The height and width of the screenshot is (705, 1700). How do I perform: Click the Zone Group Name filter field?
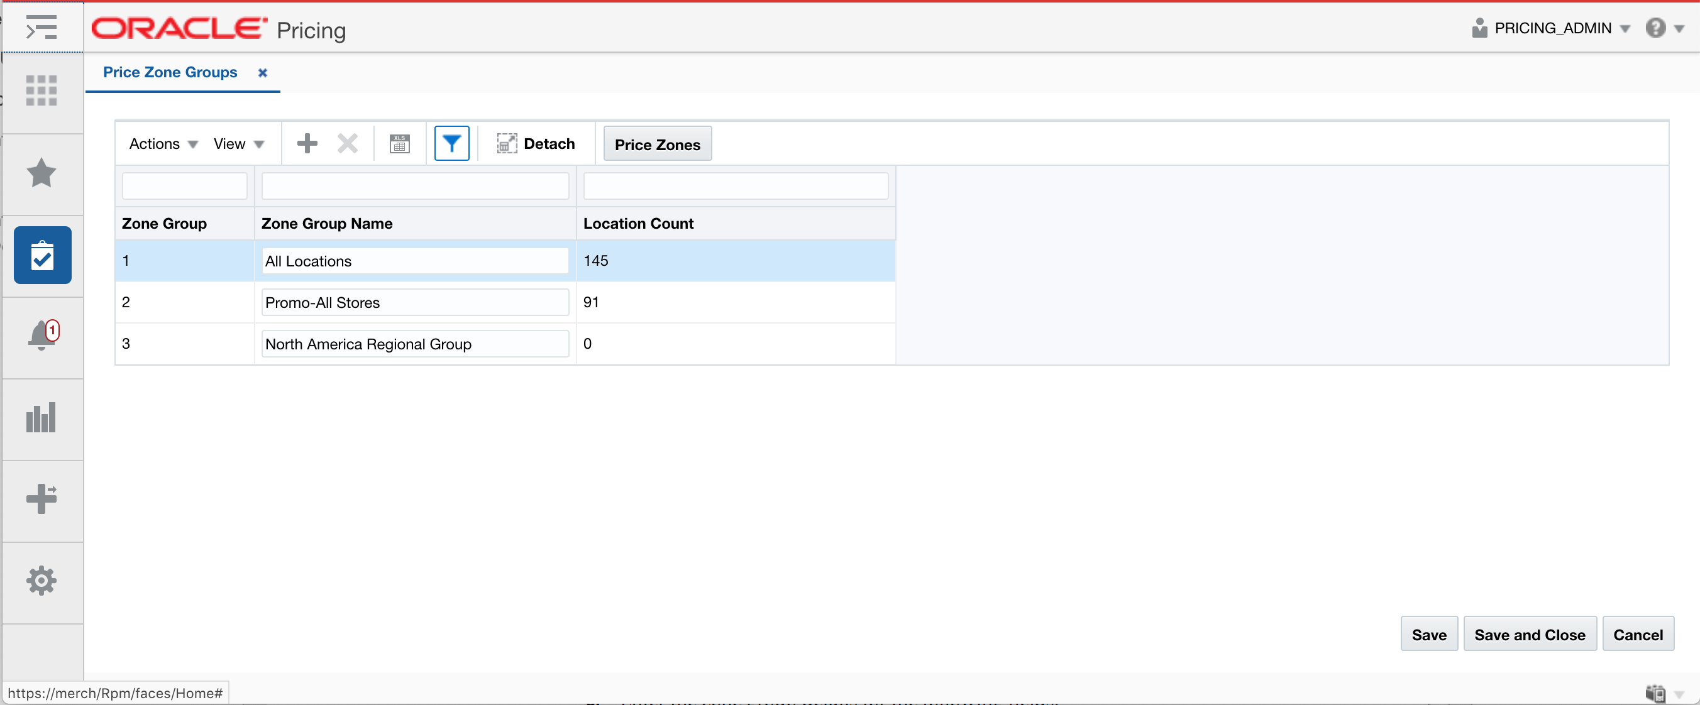(414, 185)
